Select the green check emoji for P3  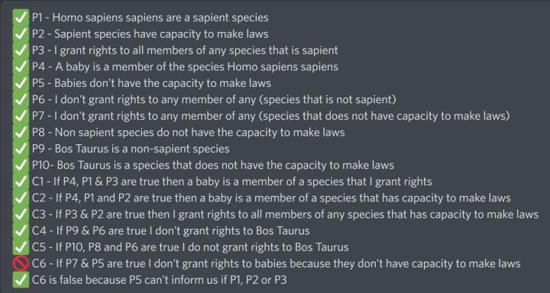tap(21, 50)
